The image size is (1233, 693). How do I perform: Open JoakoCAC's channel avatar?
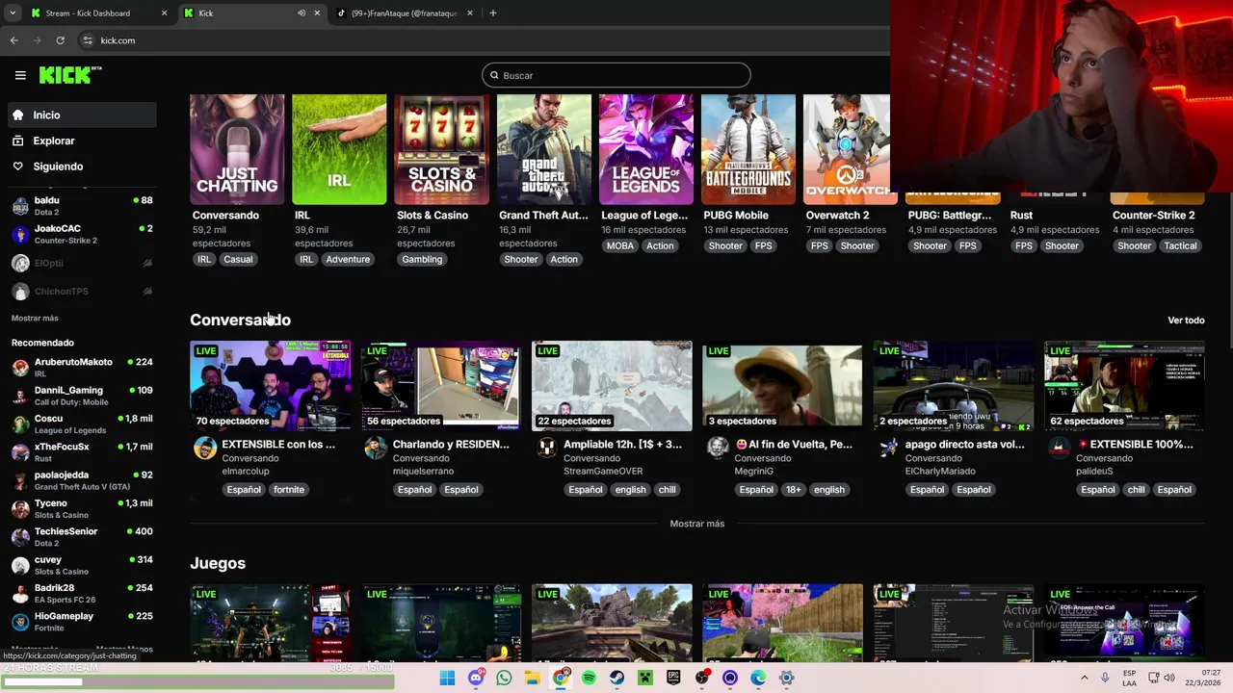pos(20,234)
